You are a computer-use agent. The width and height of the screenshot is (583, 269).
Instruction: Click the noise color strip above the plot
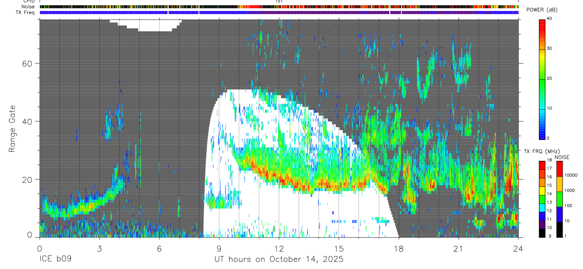279,7
